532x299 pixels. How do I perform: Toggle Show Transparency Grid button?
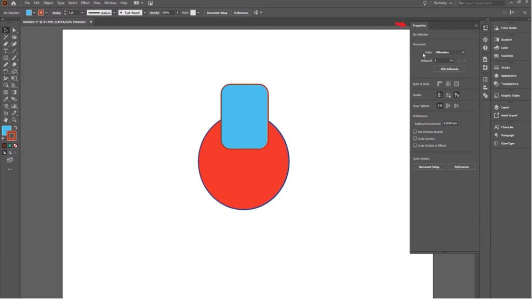[456, 84]
